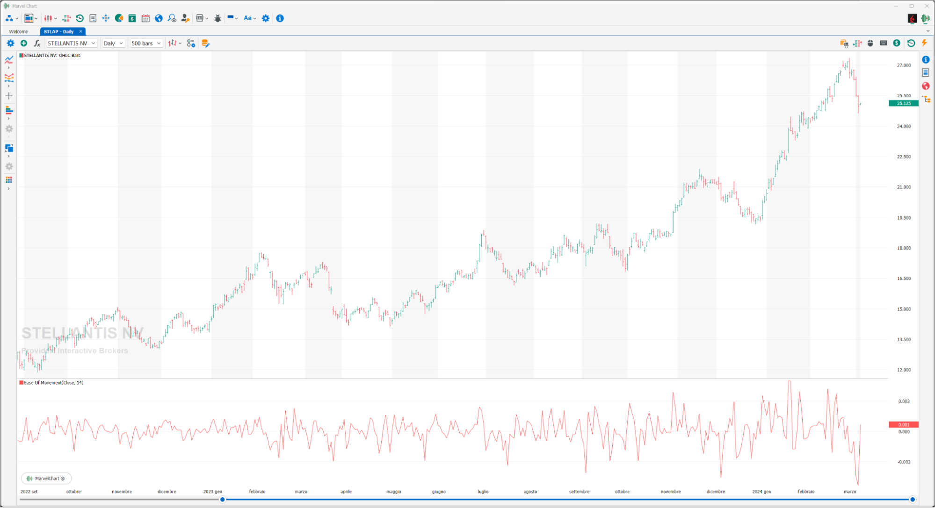This screenshot has height=508, width=935.
Task: Select the colored horizontal bars tool in left sidebar
Action: tap(9, 110)
